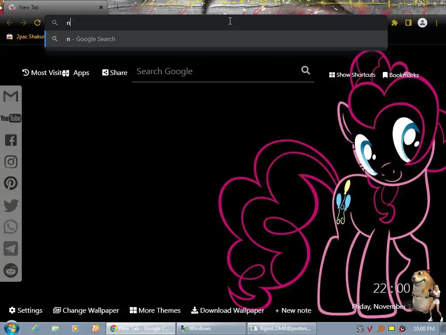Select the 'n - Google Search' suggestion

pos(216,39)
